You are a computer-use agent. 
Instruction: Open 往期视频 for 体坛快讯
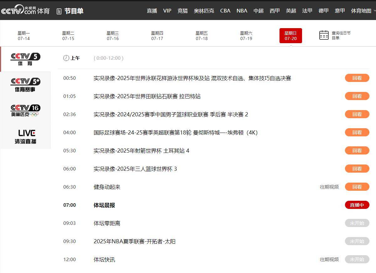tap(329, 259)
